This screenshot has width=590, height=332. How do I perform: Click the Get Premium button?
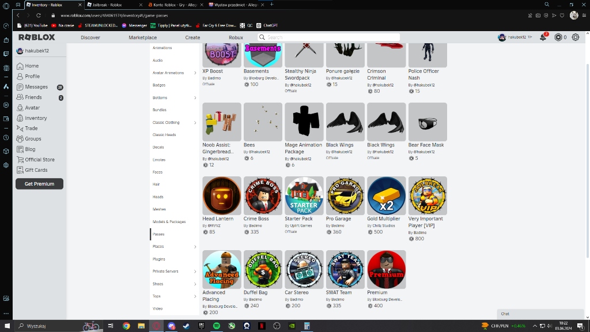[x=40, y=184]
